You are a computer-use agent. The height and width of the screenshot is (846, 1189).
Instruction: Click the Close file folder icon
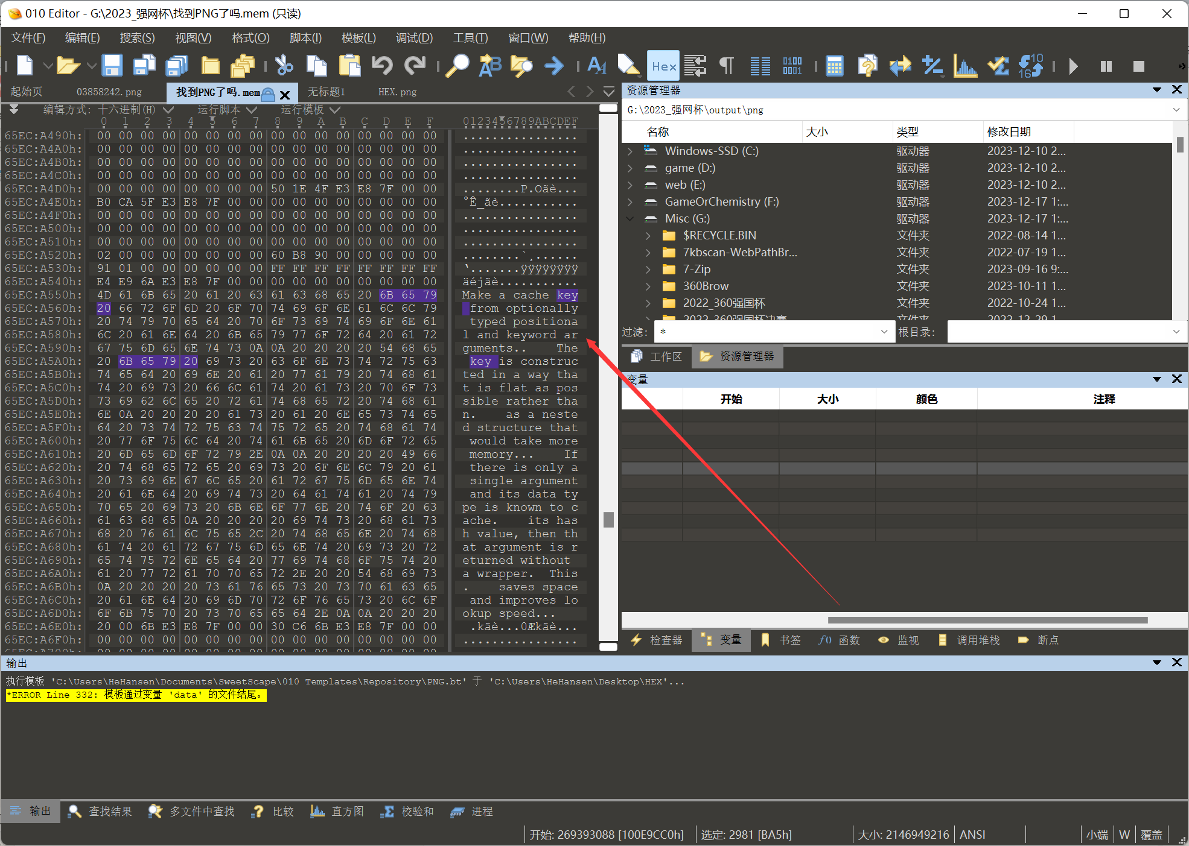(x=210, y=65)
